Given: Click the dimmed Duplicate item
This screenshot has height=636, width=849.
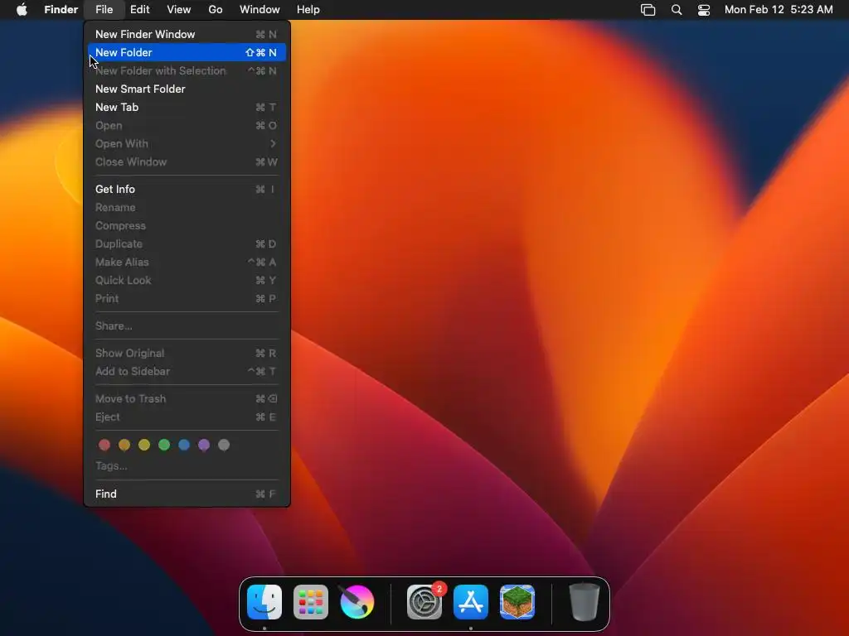Looking at the screenshot, I should pyautogui.click(x=187, y=244).
